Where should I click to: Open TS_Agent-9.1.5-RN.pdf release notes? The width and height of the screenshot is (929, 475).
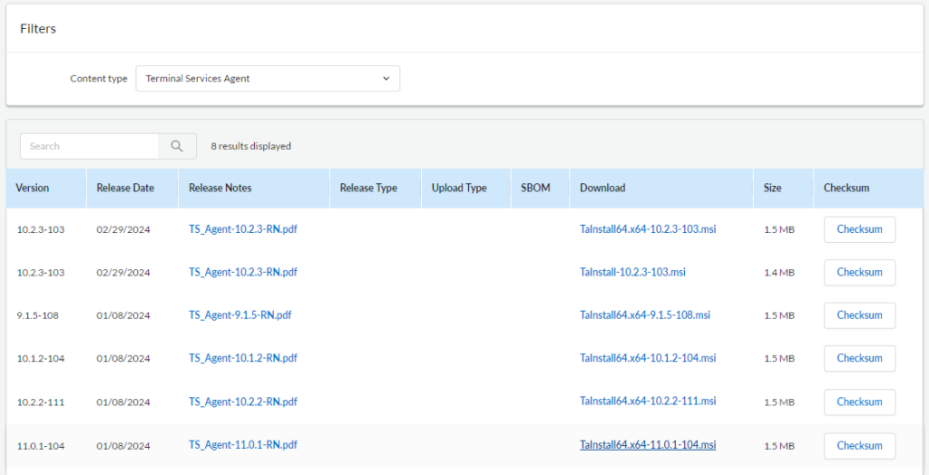240,315
